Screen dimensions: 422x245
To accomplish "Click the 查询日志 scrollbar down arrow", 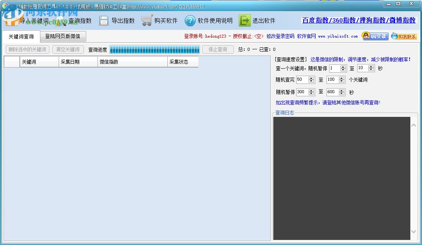I will coord(414,231).
